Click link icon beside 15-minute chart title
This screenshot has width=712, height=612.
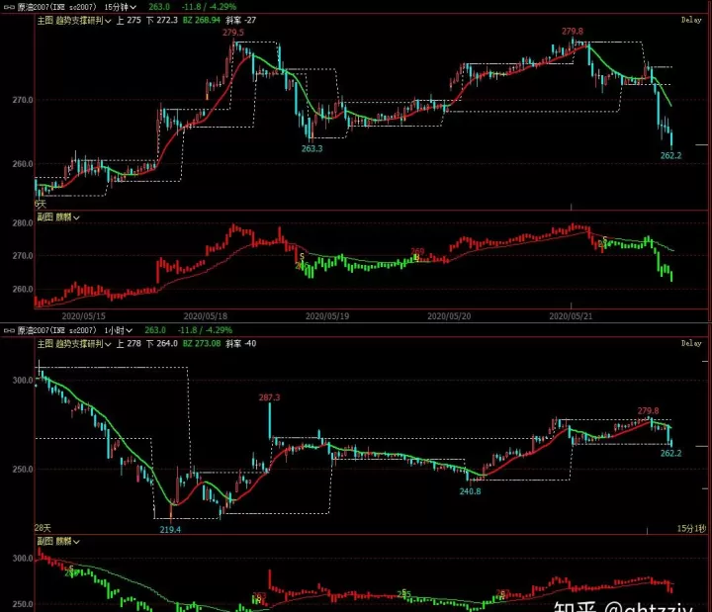click(9, 7)
